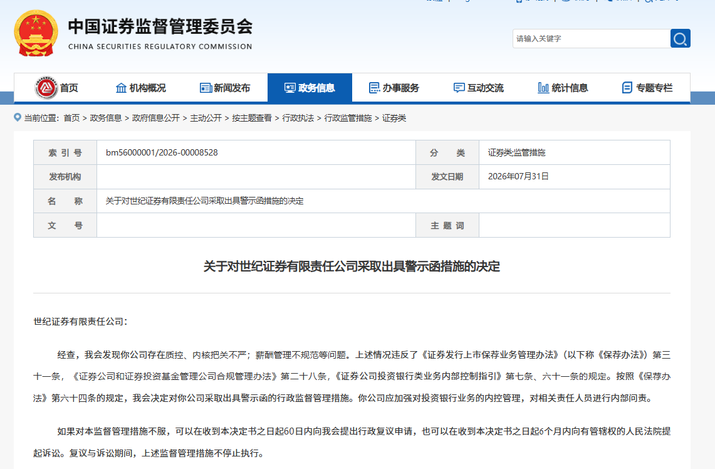The height and width of the screenshot is (469, 715).
Task: Focus the 请输入关键字 search field
Action: [592, 38]
